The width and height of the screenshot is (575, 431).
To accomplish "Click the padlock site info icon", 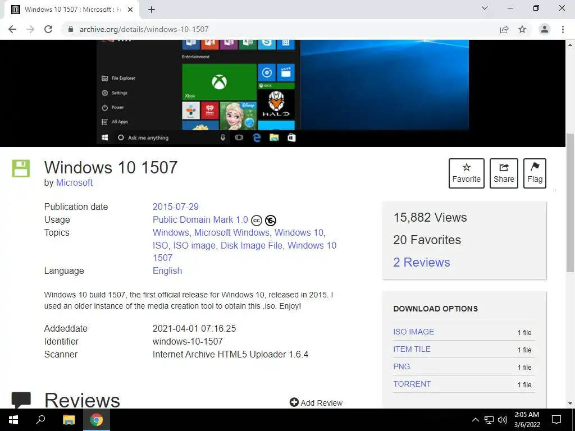I will pos(71,29).
